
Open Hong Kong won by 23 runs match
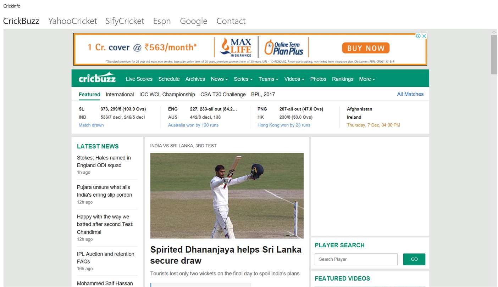pos(284,125)
